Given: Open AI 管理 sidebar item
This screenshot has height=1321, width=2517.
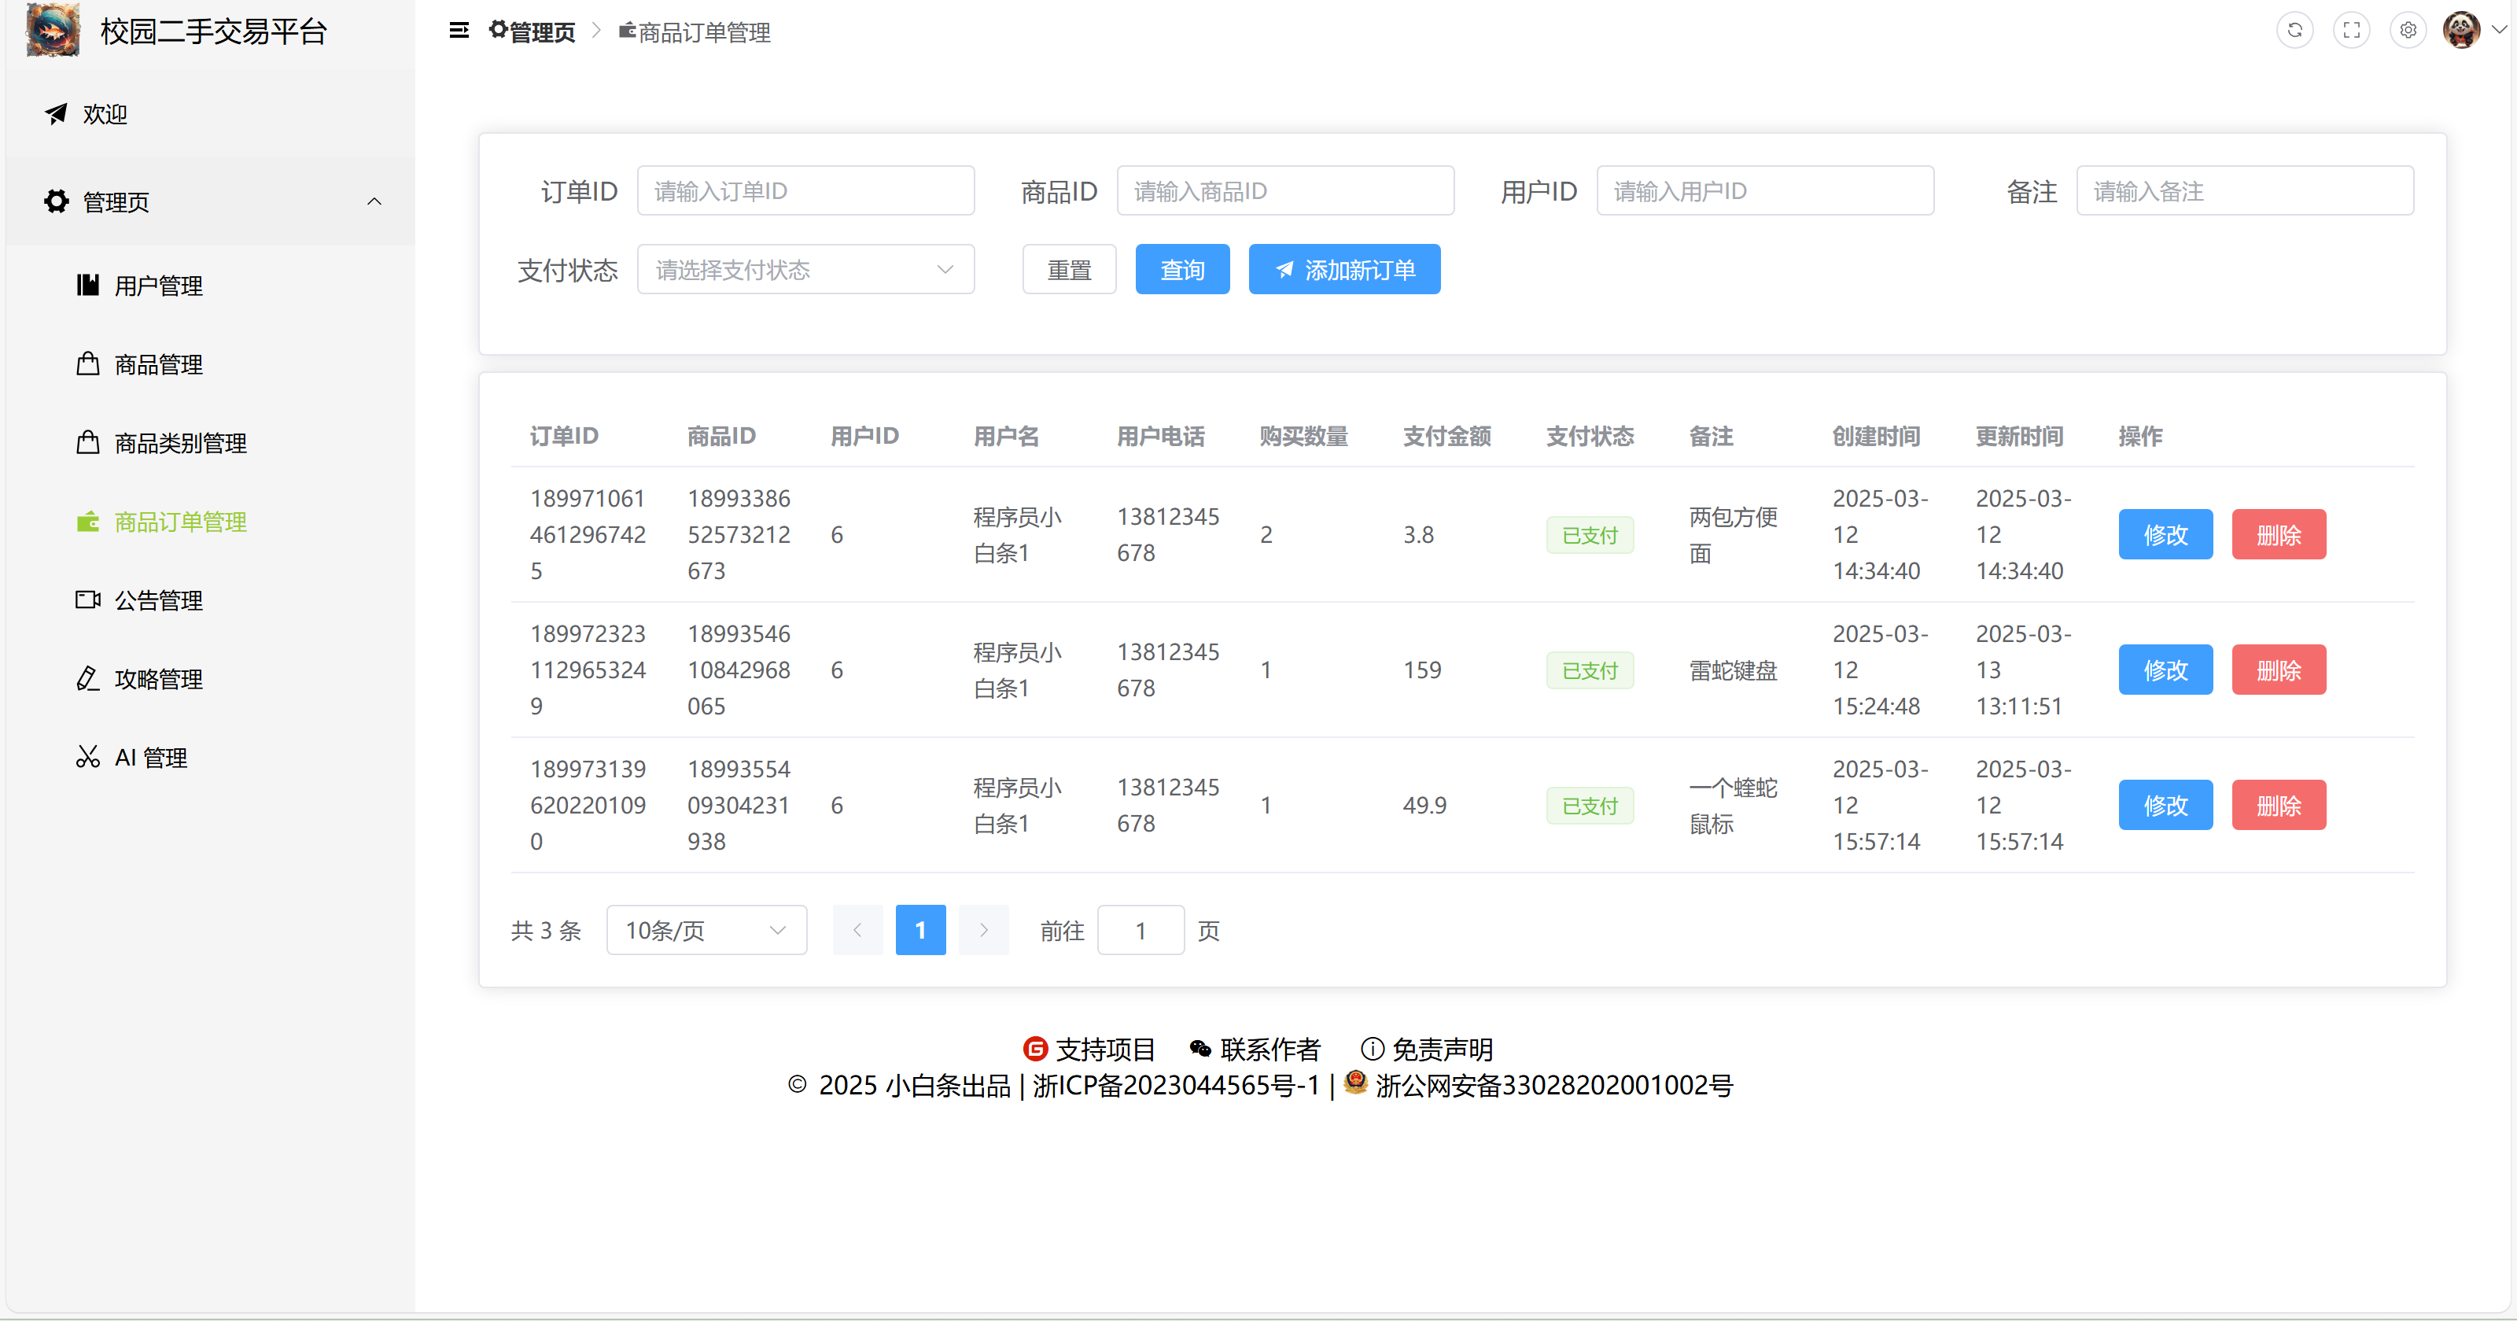Looking at the screenshot, I should 150,757.
